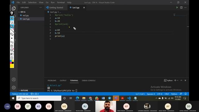Click the Python terminal label
This screenshot has width=199, height=112.
pos(168,81)
